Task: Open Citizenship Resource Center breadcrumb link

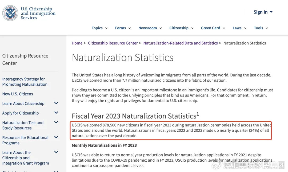Action: point(113,43)
